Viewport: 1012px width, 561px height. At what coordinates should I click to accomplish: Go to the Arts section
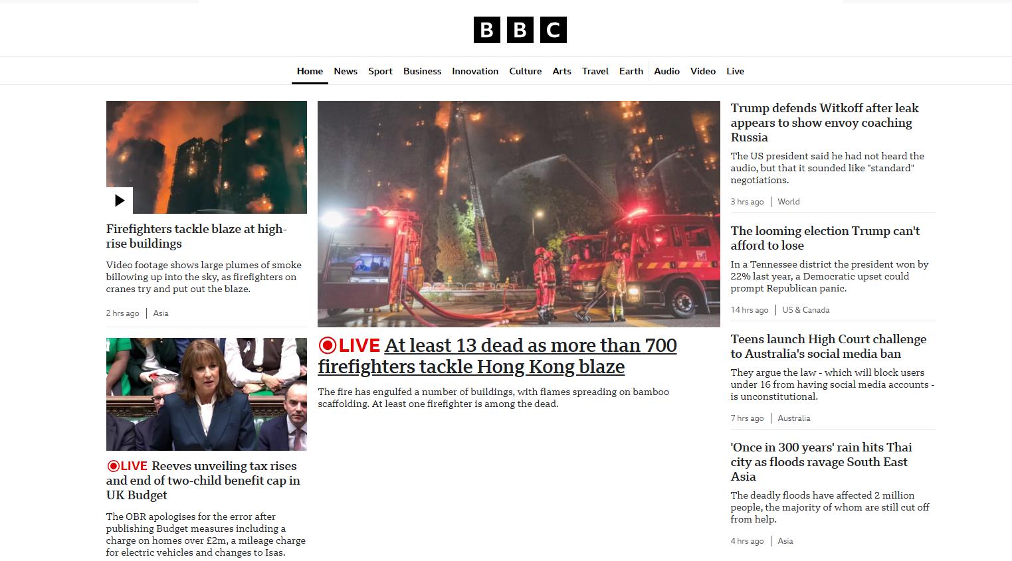click(562, 71)
